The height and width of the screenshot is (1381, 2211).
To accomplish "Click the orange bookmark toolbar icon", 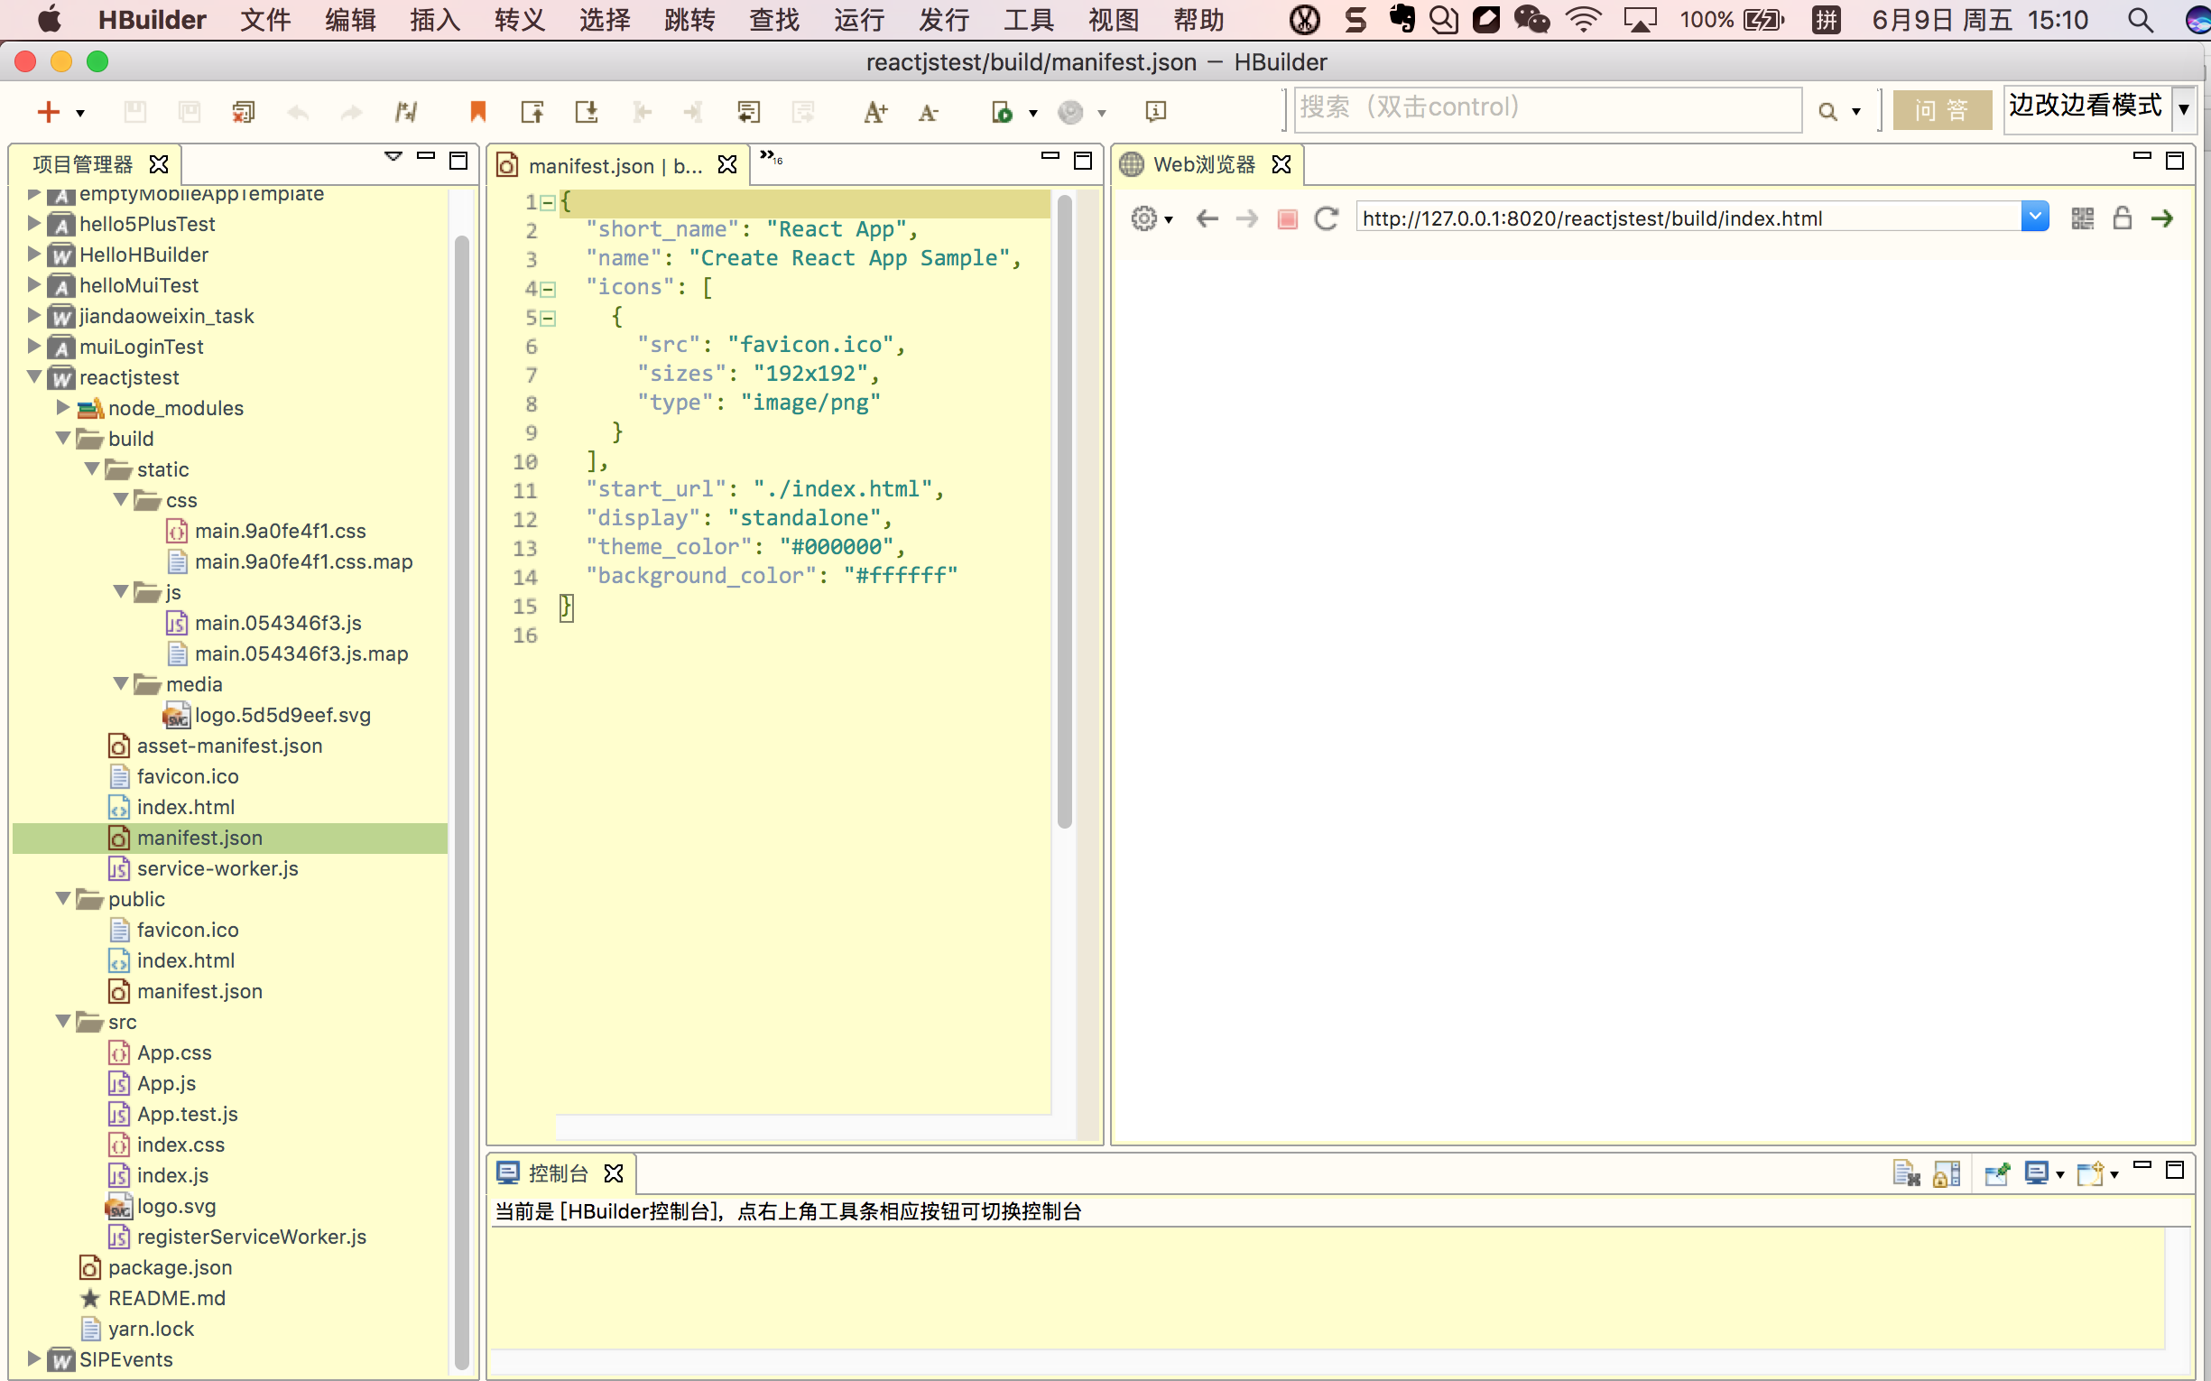I will coord(476,111).
